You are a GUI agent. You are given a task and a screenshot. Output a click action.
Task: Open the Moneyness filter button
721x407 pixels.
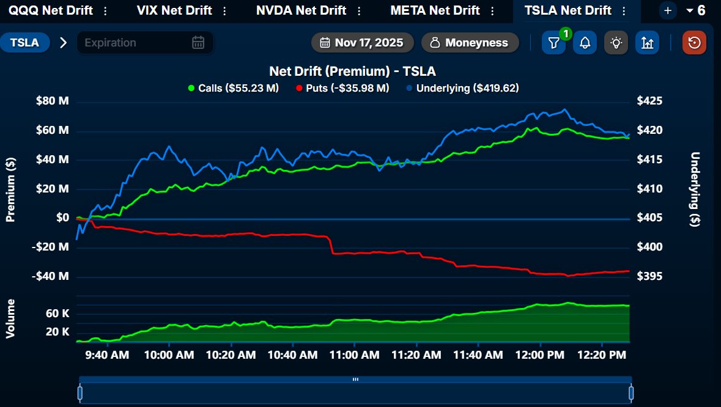click(x=470, y=43)
